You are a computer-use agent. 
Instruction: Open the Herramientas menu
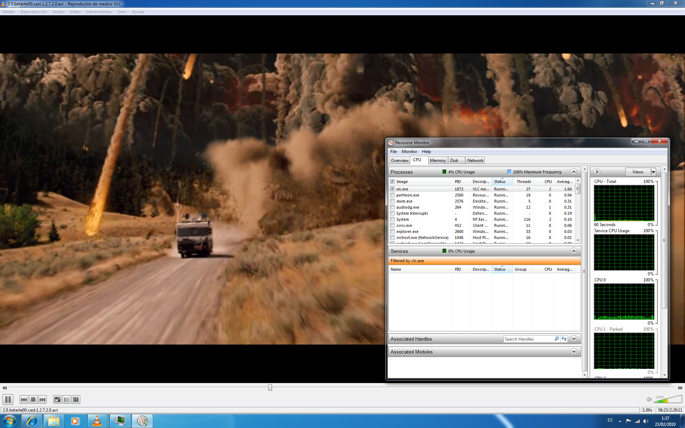click(x=99, y=12)
